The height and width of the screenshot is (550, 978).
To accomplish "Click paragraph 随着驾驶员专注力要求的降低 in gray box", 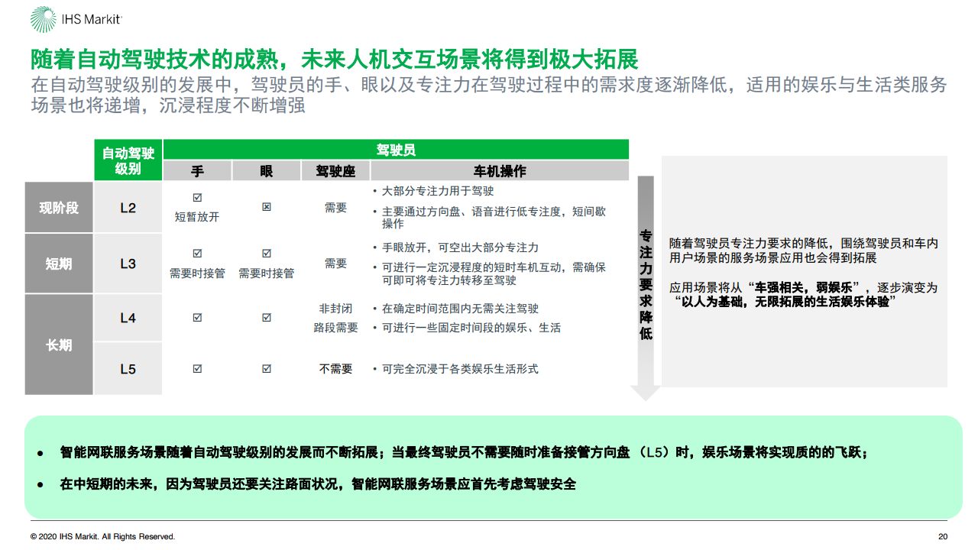I will point(804,251).
